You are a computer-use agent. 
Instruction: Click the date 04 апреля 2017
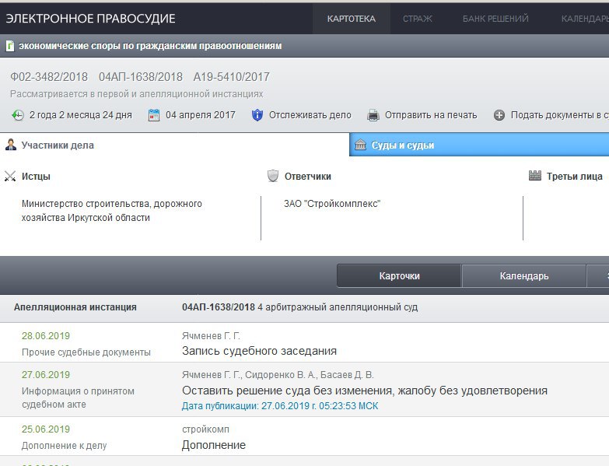[201, 115]
